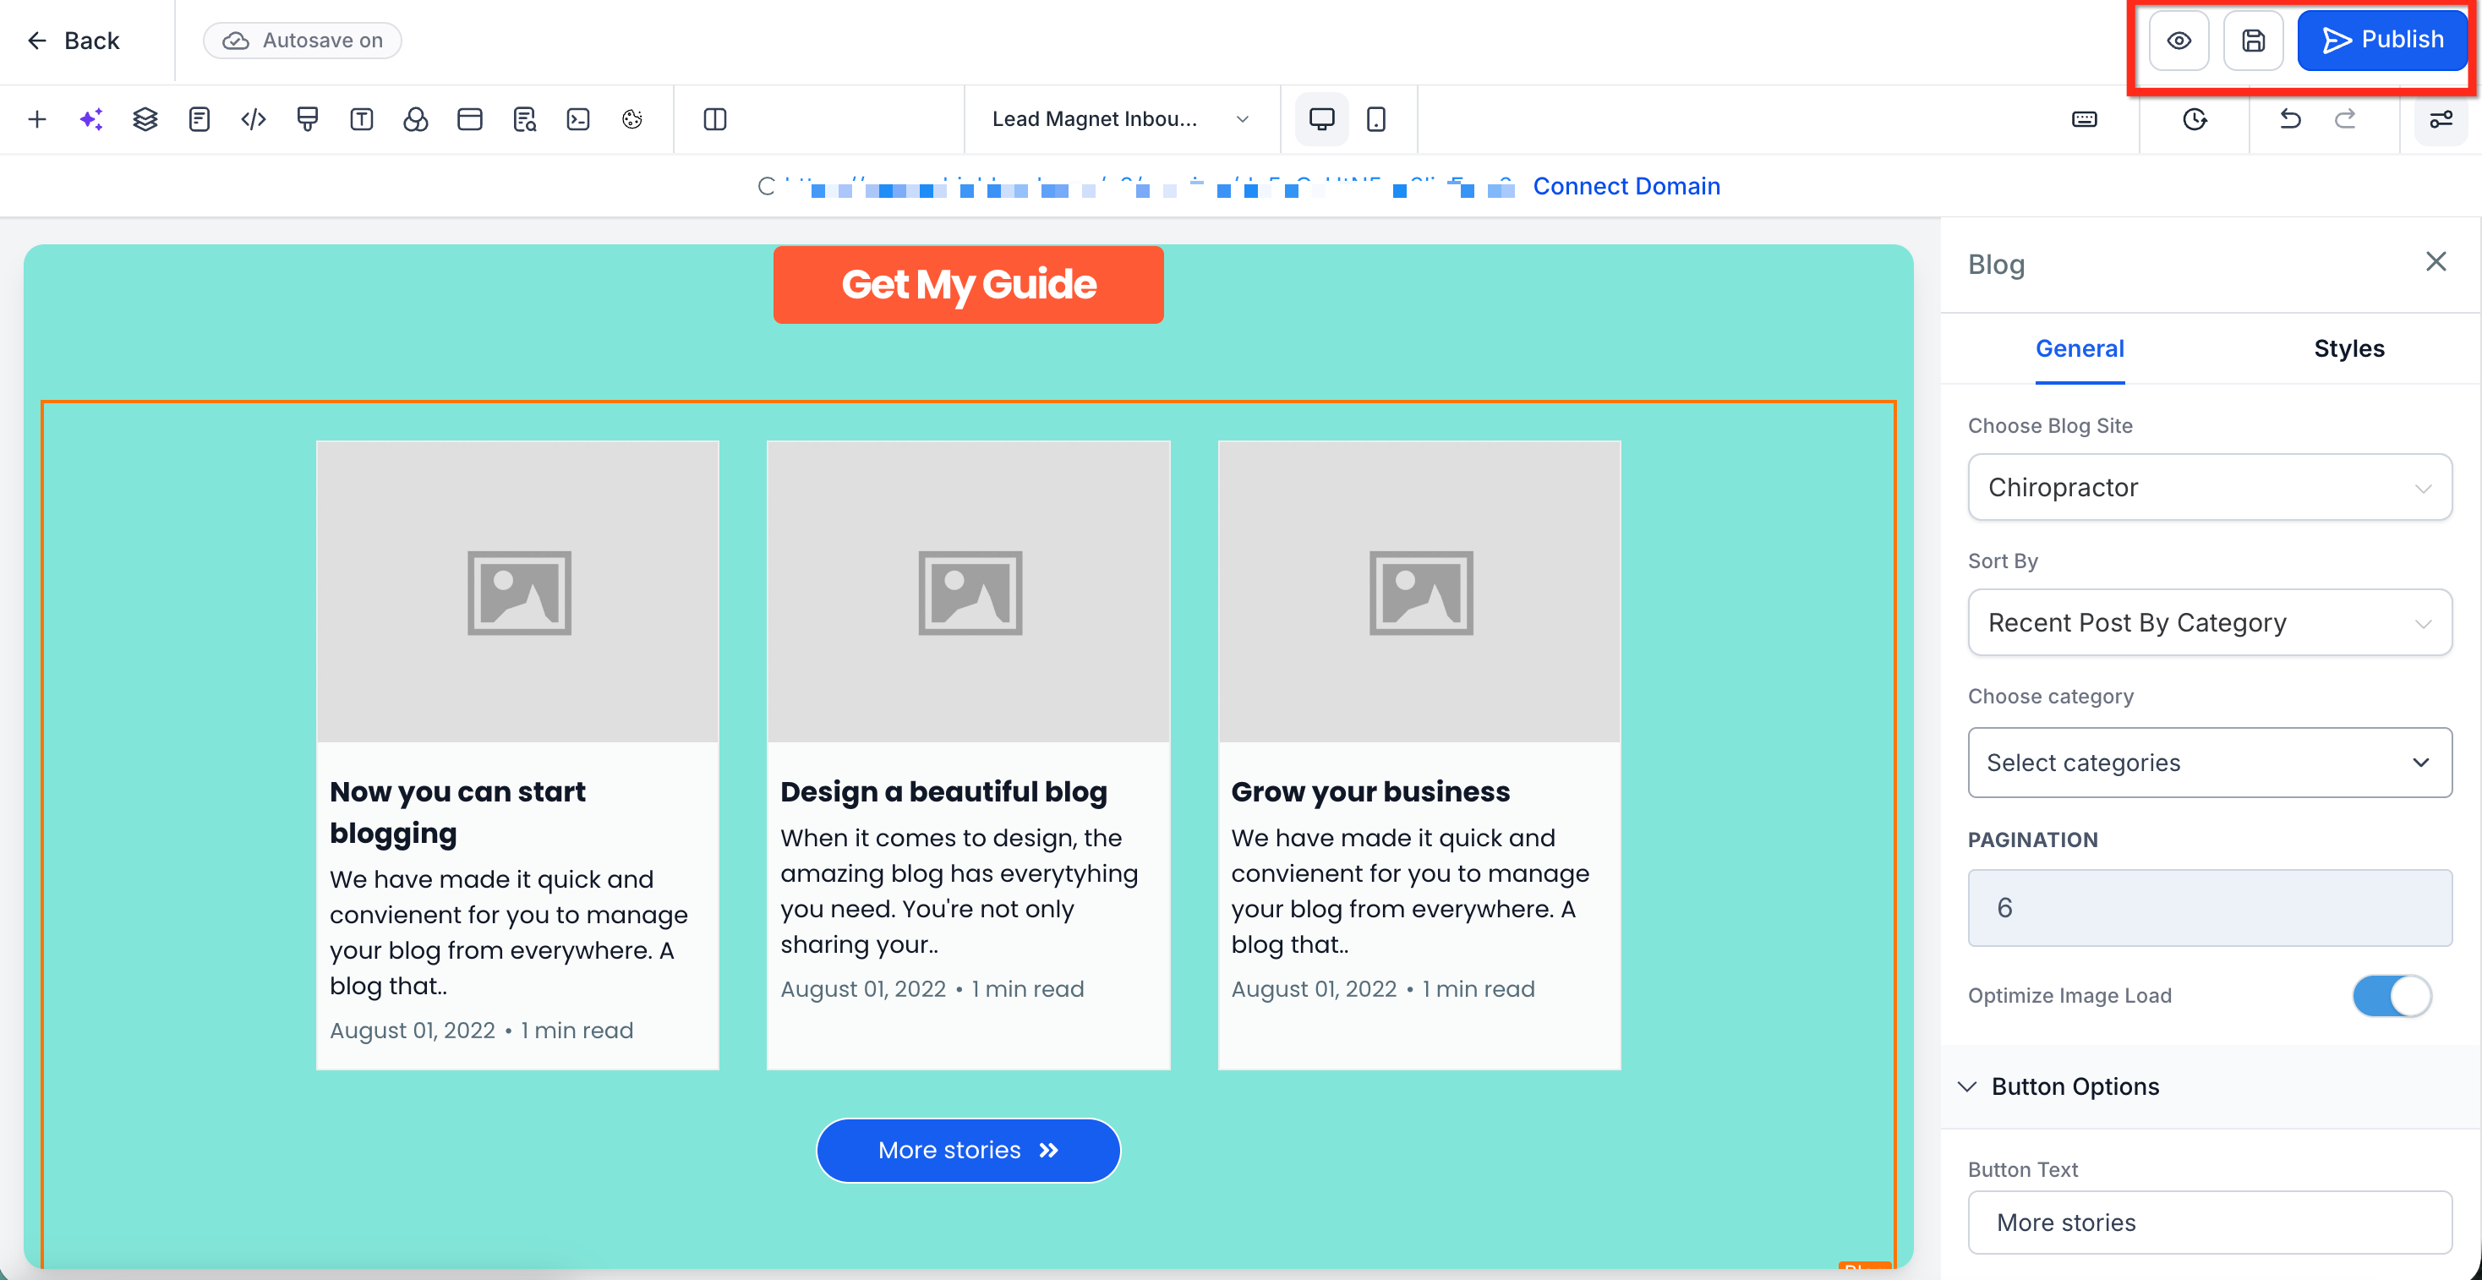
Task: Open the layers panel icon
Action: tap(145, 119)
